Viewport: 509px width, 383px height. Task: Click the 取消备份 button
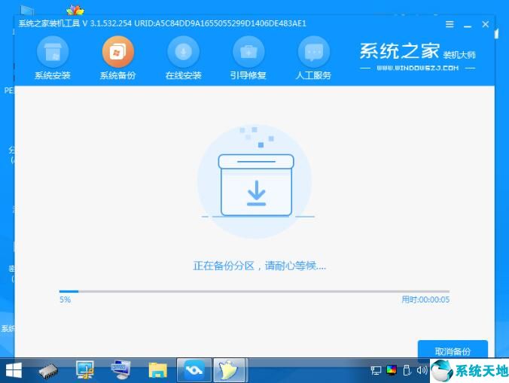[453, 349]
